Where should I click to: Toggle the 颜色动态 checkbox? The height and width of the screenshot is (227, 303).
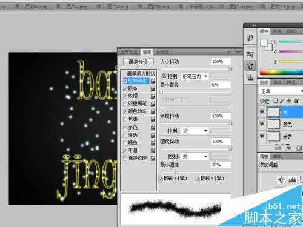pos(125,111)
